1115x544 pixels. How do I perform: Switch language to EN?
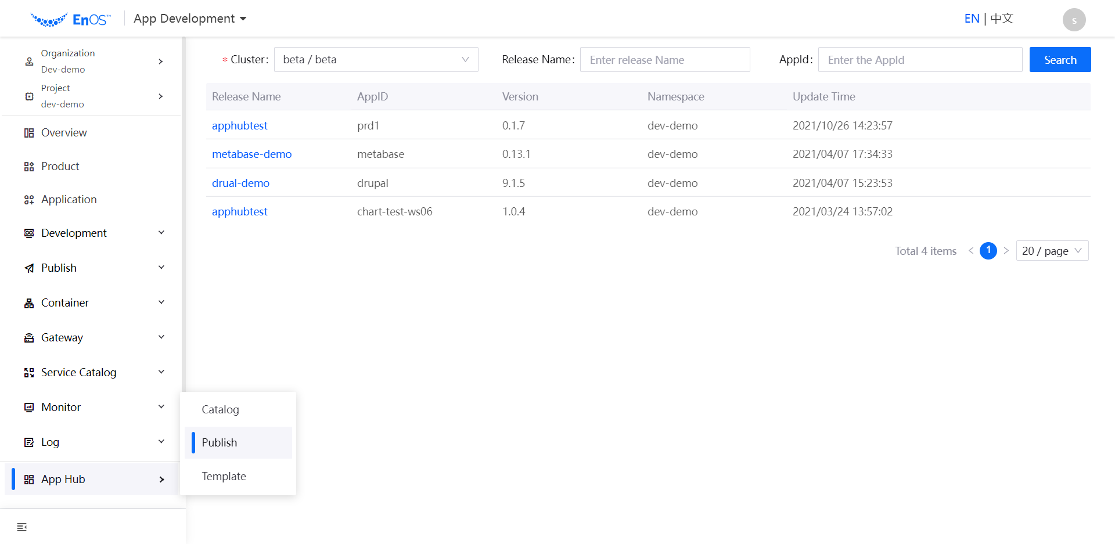tap(972, 19)
